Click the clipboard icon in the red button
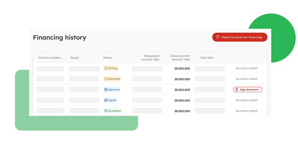The width and height of the screenshot is (298, 142). coord(218,37)
